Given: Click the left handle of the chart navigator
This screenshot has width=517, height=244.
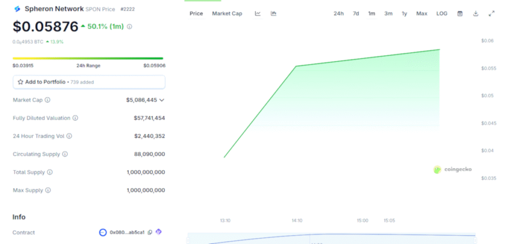Looking at the screenshot, I should tap(188, 240).
